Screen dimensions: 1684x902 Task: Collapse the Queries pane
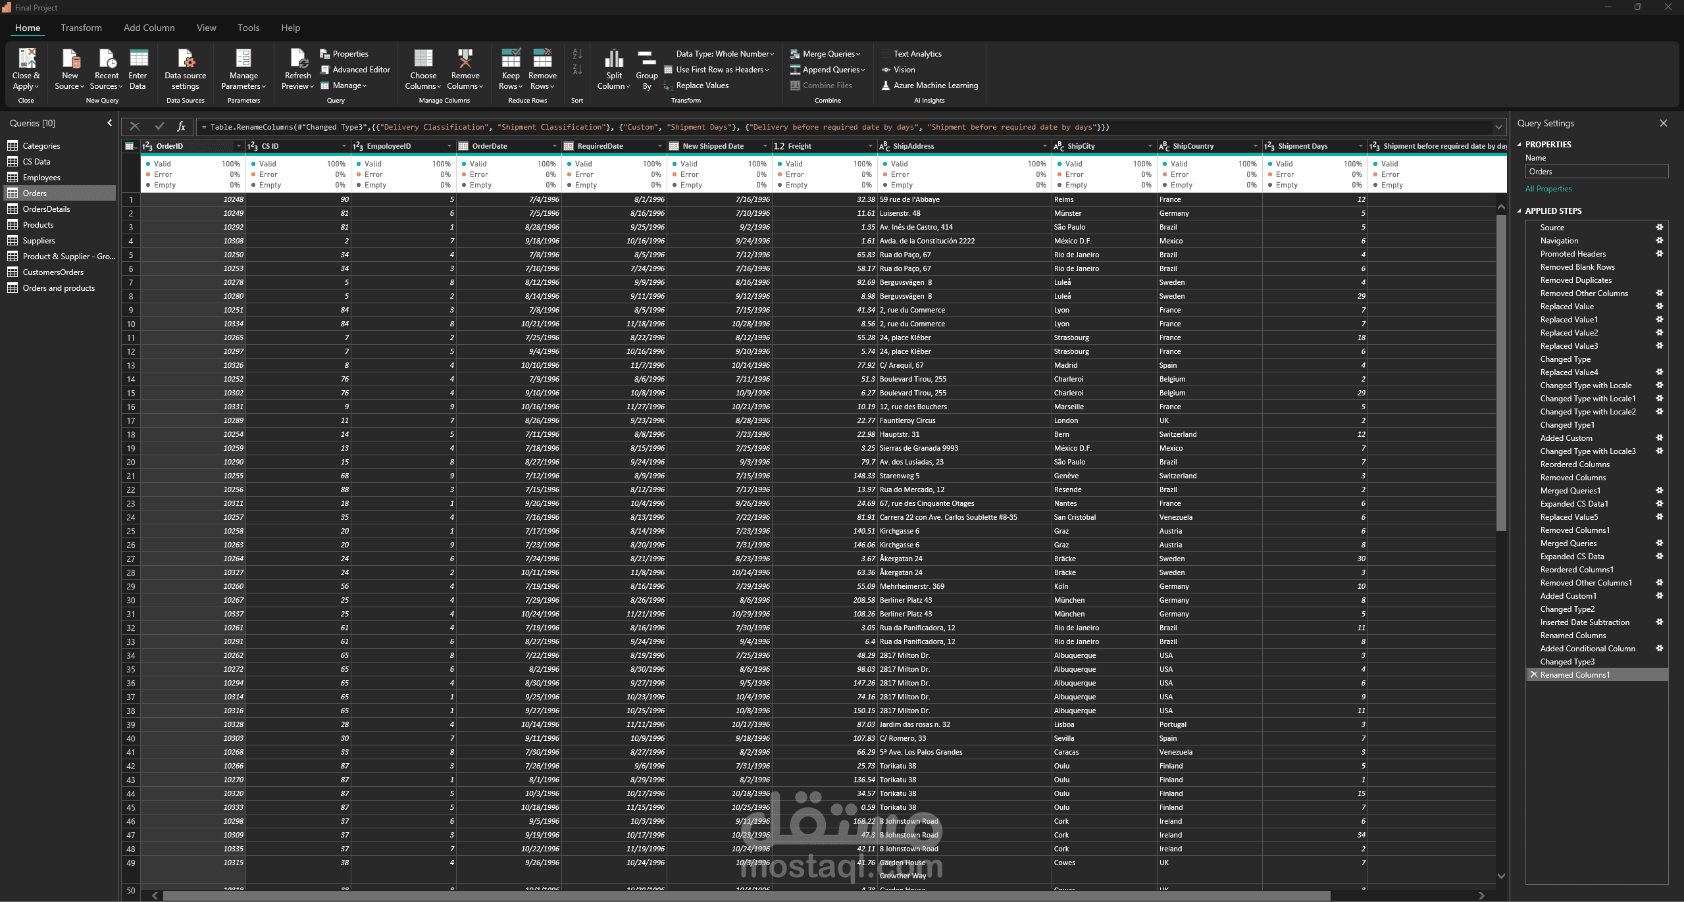click(109, 123)
